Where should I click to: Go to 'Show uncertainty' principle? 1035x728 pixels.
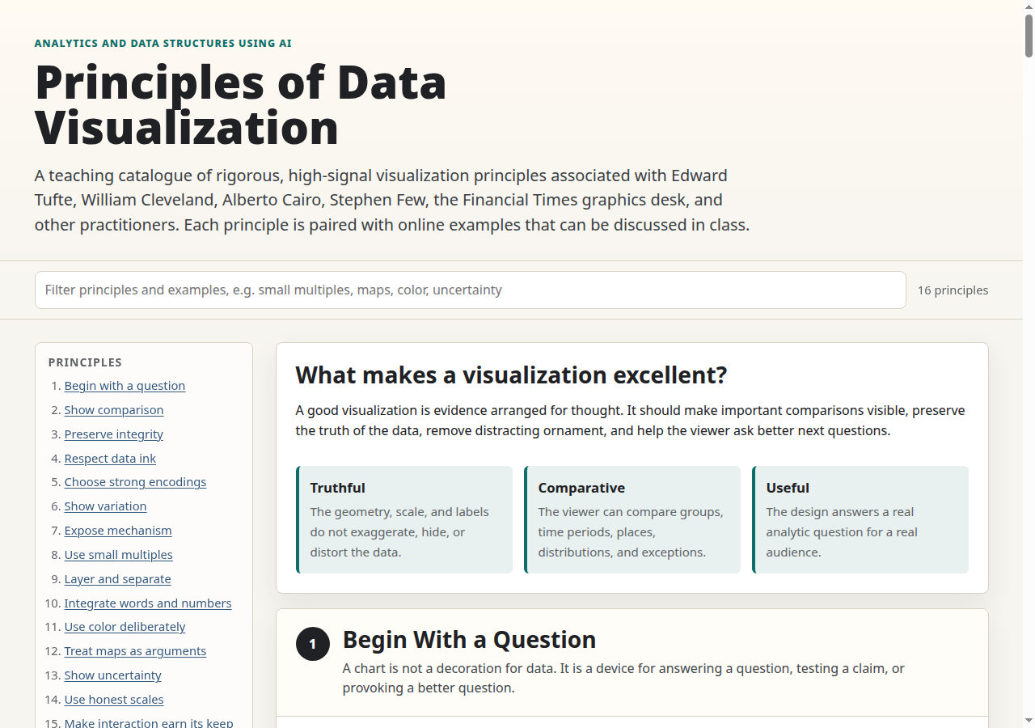[x=112, y=675]
